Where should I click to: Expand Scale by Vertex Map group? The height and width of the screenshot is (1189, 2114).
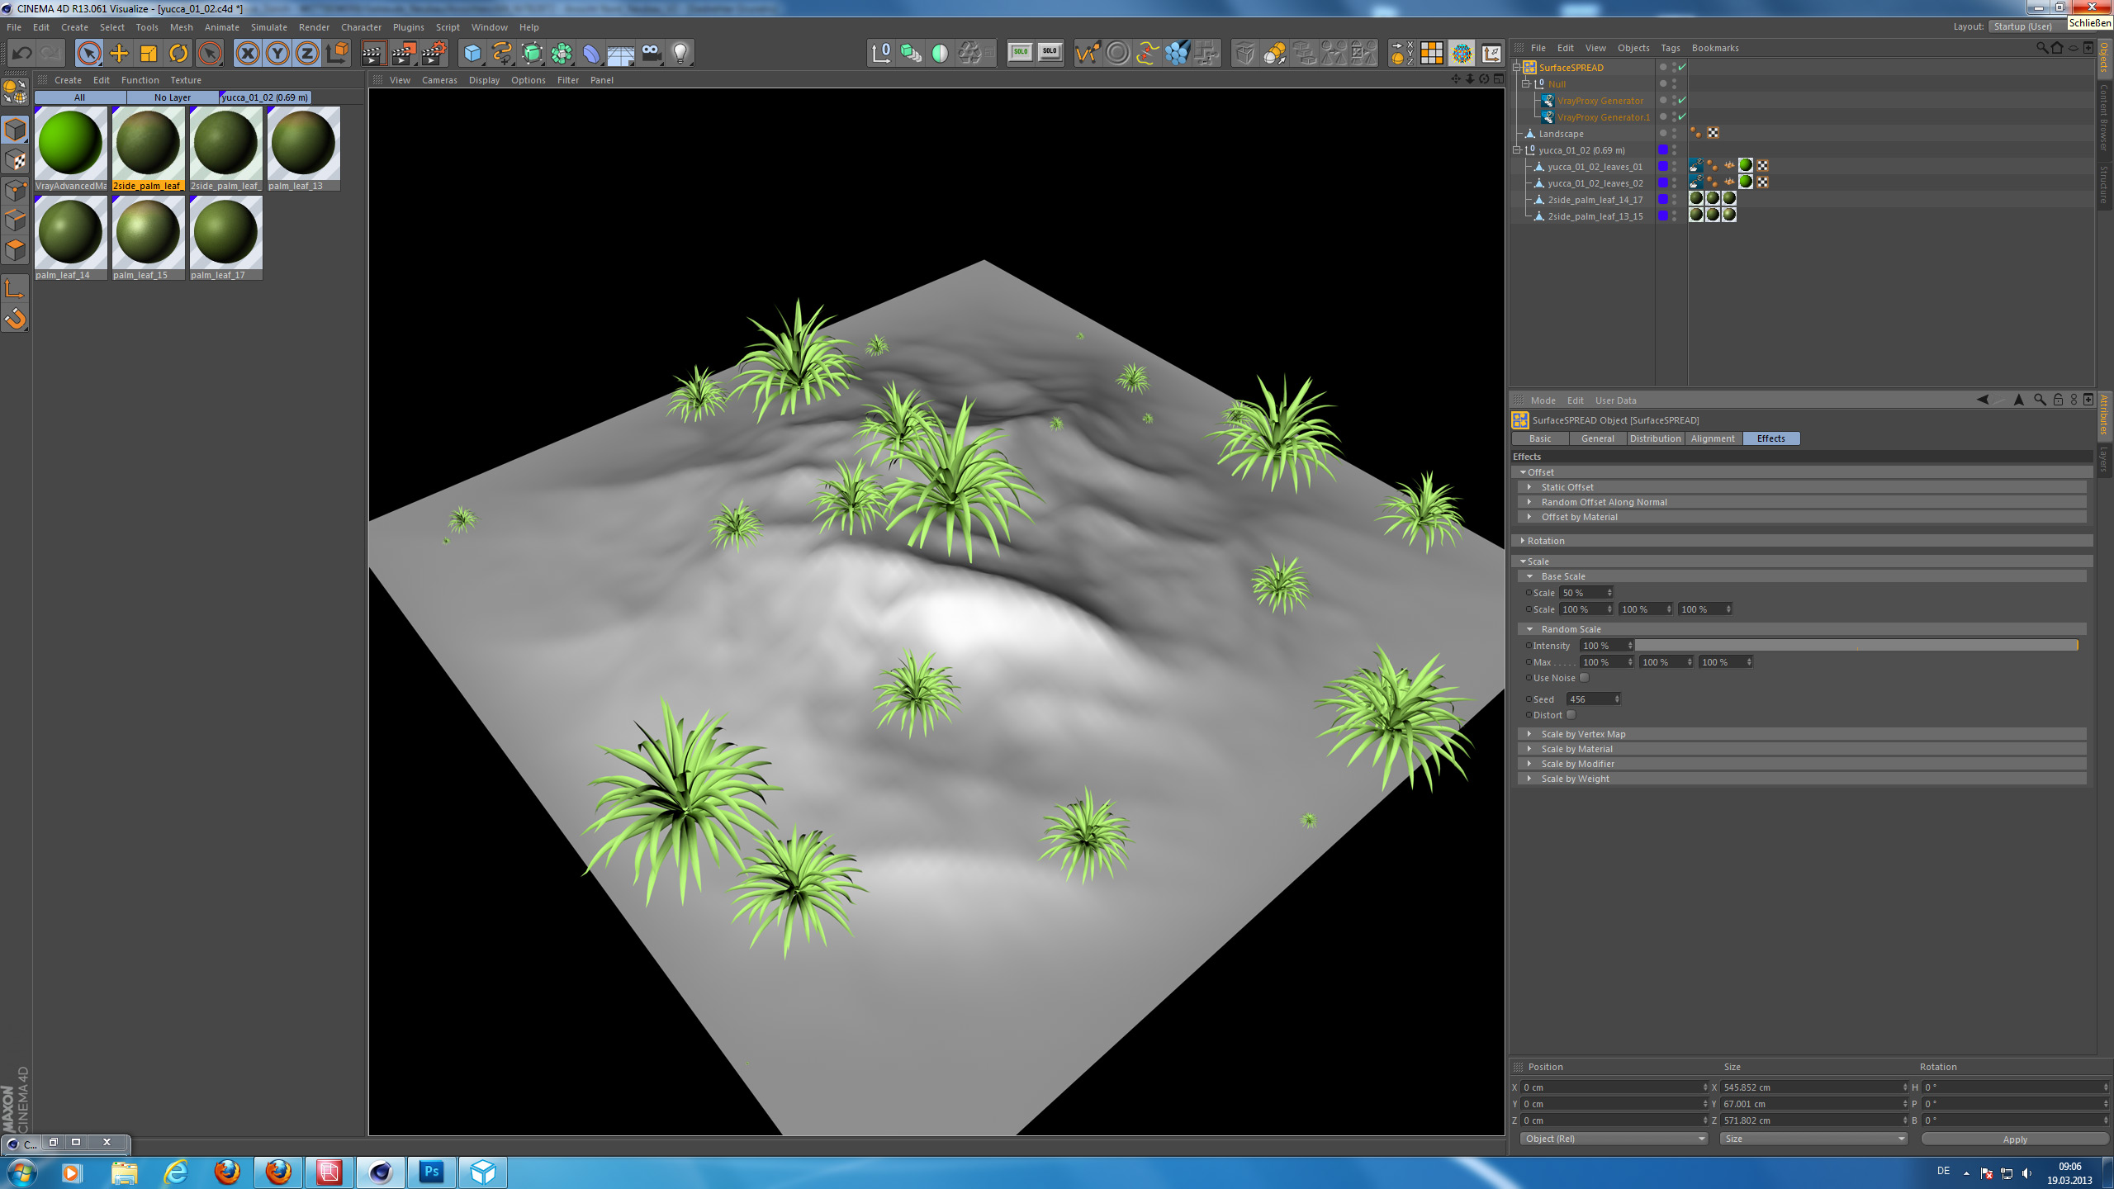point(1582,734)
